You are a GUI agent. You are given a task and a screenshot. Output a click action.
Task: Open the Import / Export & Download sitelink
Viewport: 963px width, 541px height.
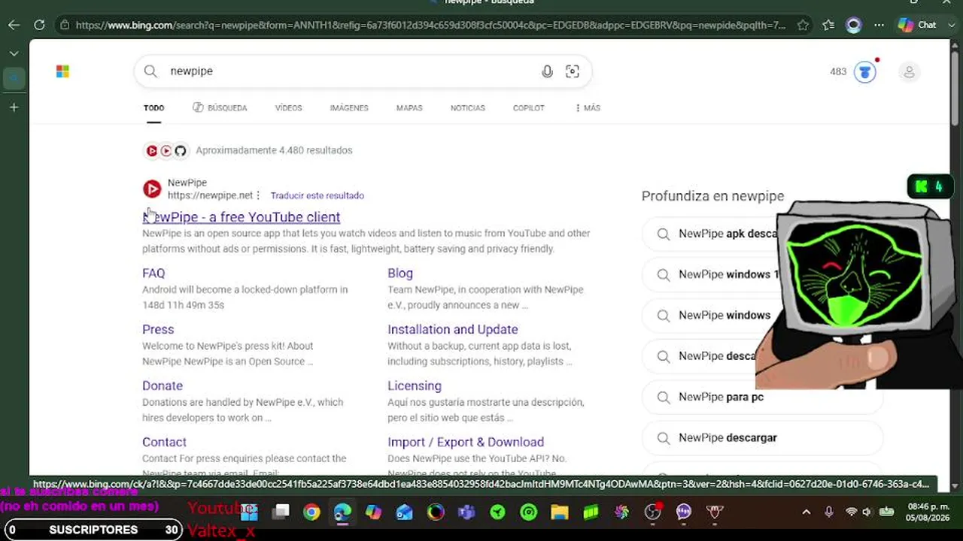(466, 443)
